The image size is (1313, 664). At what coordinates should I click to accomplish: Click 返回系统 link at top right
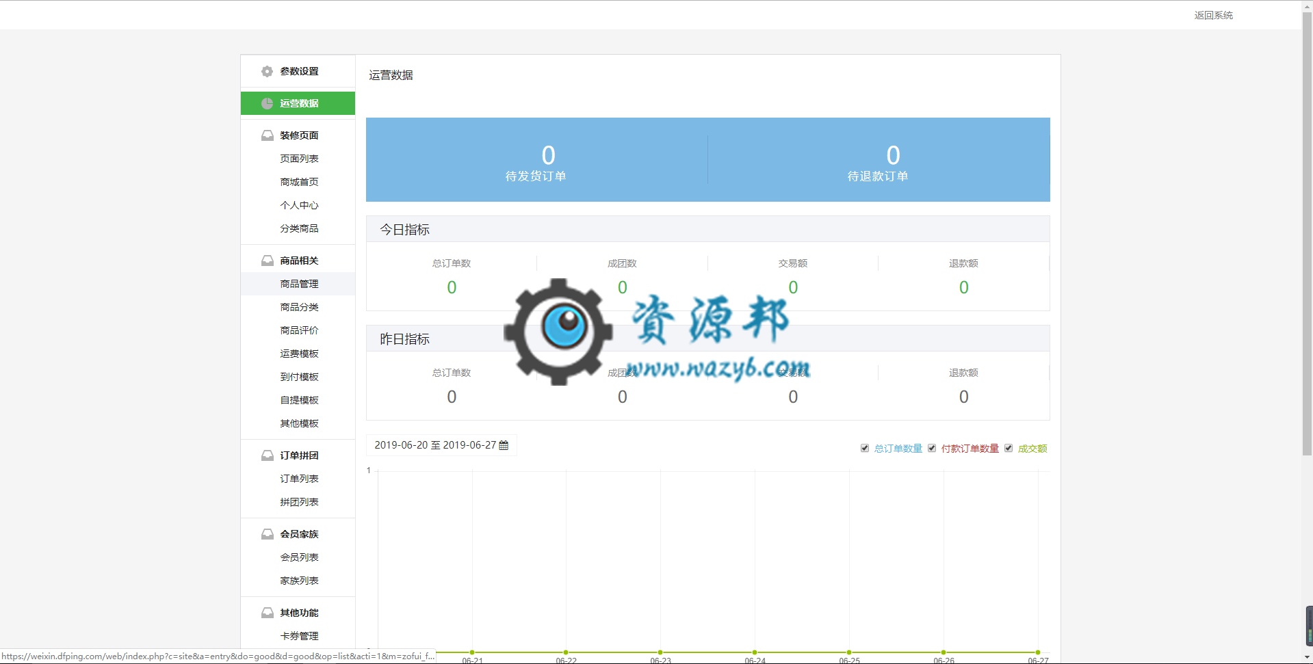tap(1213, 15)
